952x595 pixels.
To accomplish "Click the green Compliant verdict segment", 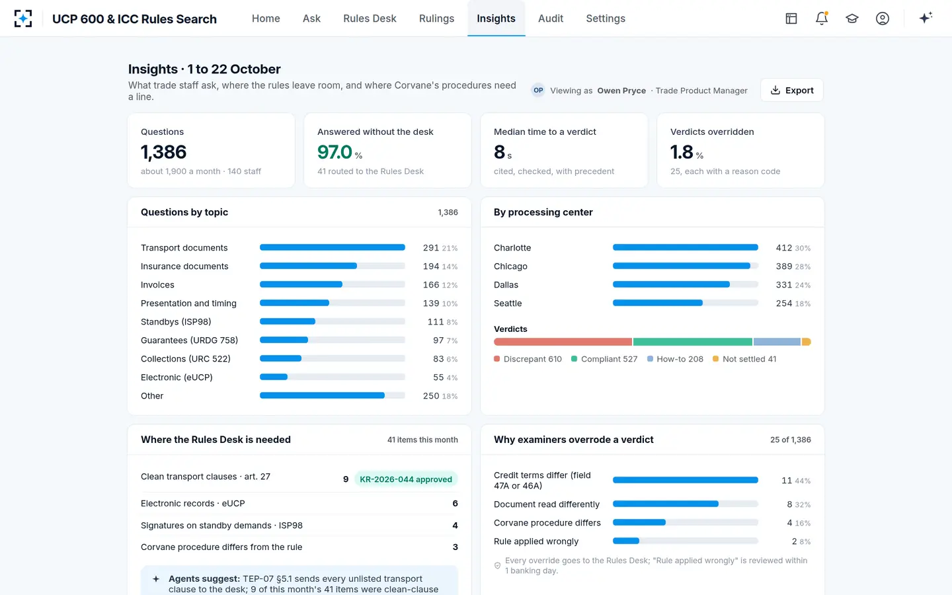I will pyautogui.click(x=693, y=342).
